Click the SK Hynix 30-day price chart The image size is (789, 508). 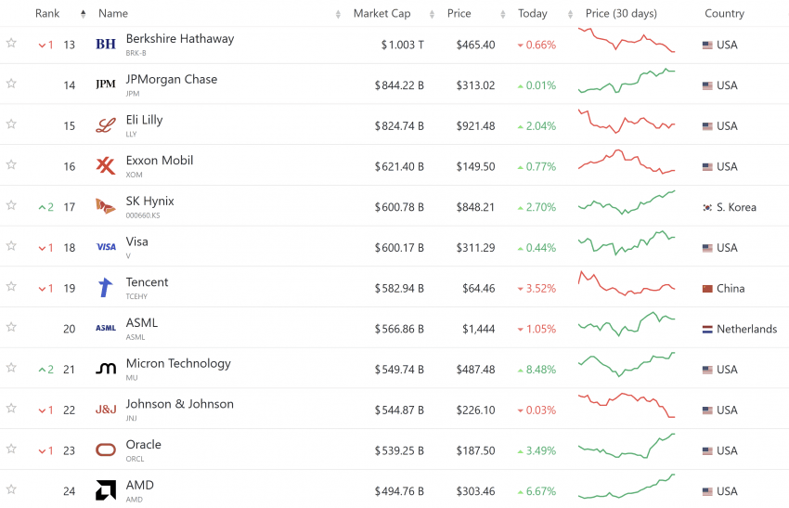coord(627,202)
